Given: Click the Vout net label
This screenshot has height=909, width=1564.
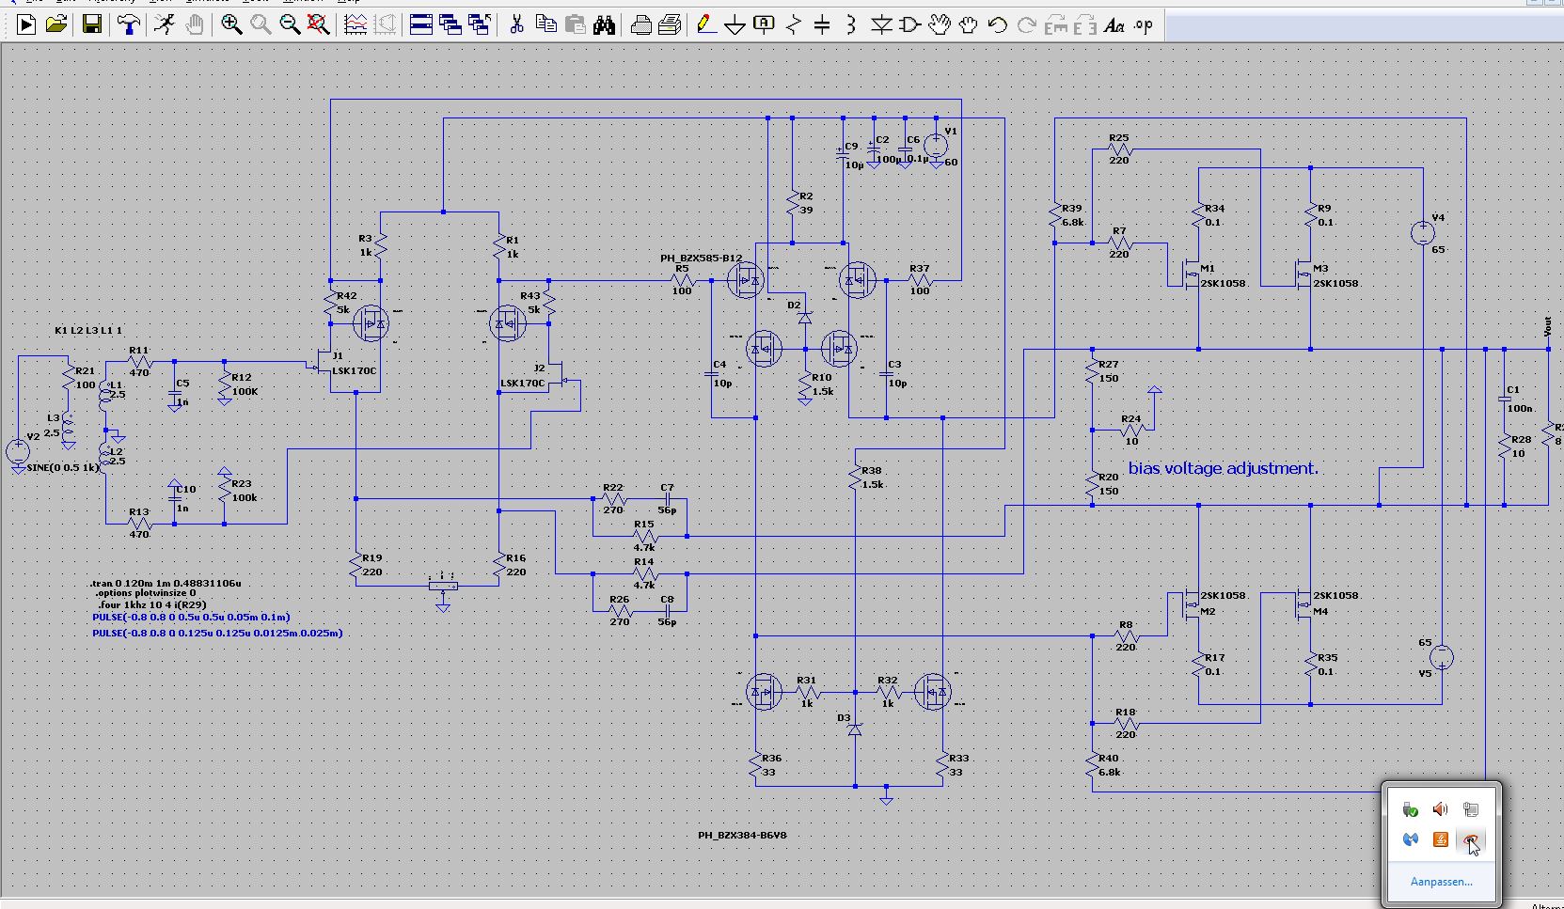Looking at the screenshot, I should coord(1548,327).
